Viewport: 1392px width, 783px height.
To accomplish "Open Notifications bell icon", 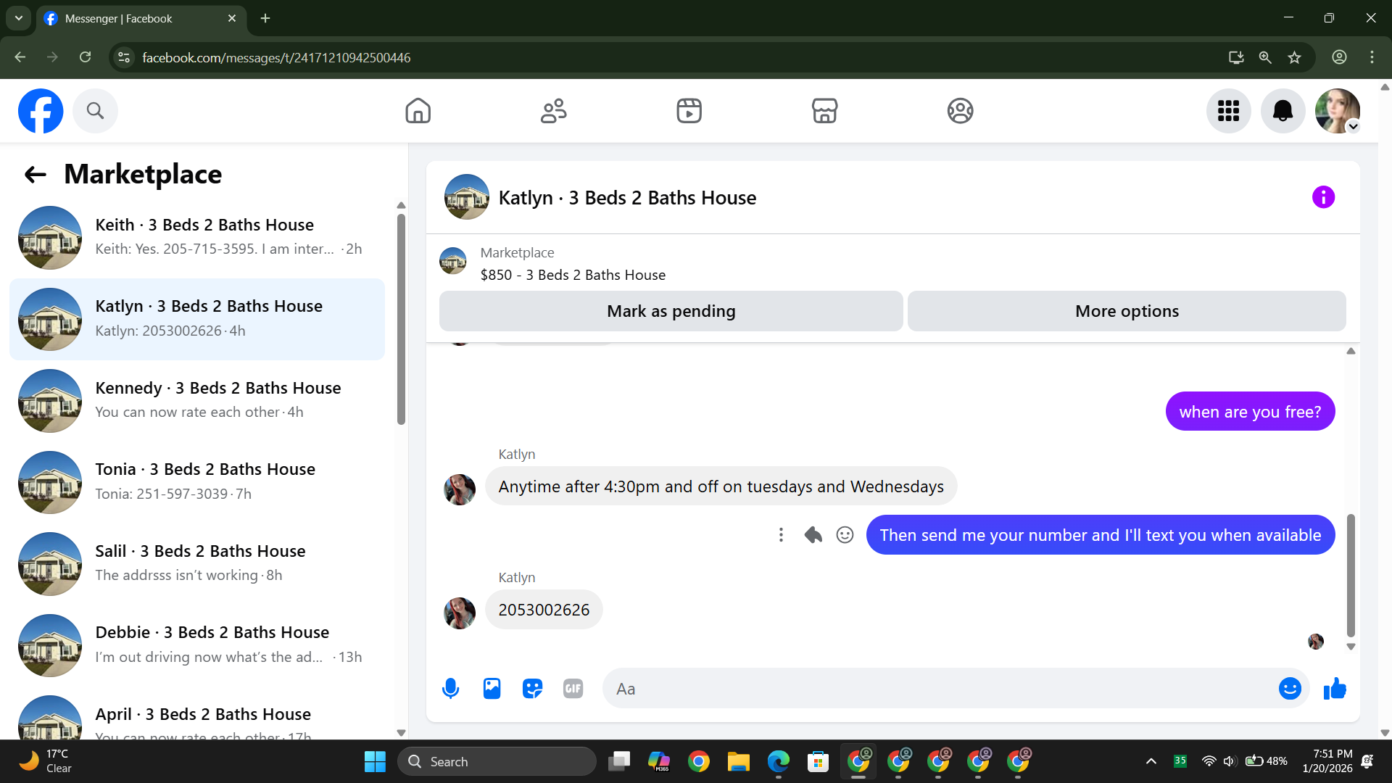I will coord(1283,111).
